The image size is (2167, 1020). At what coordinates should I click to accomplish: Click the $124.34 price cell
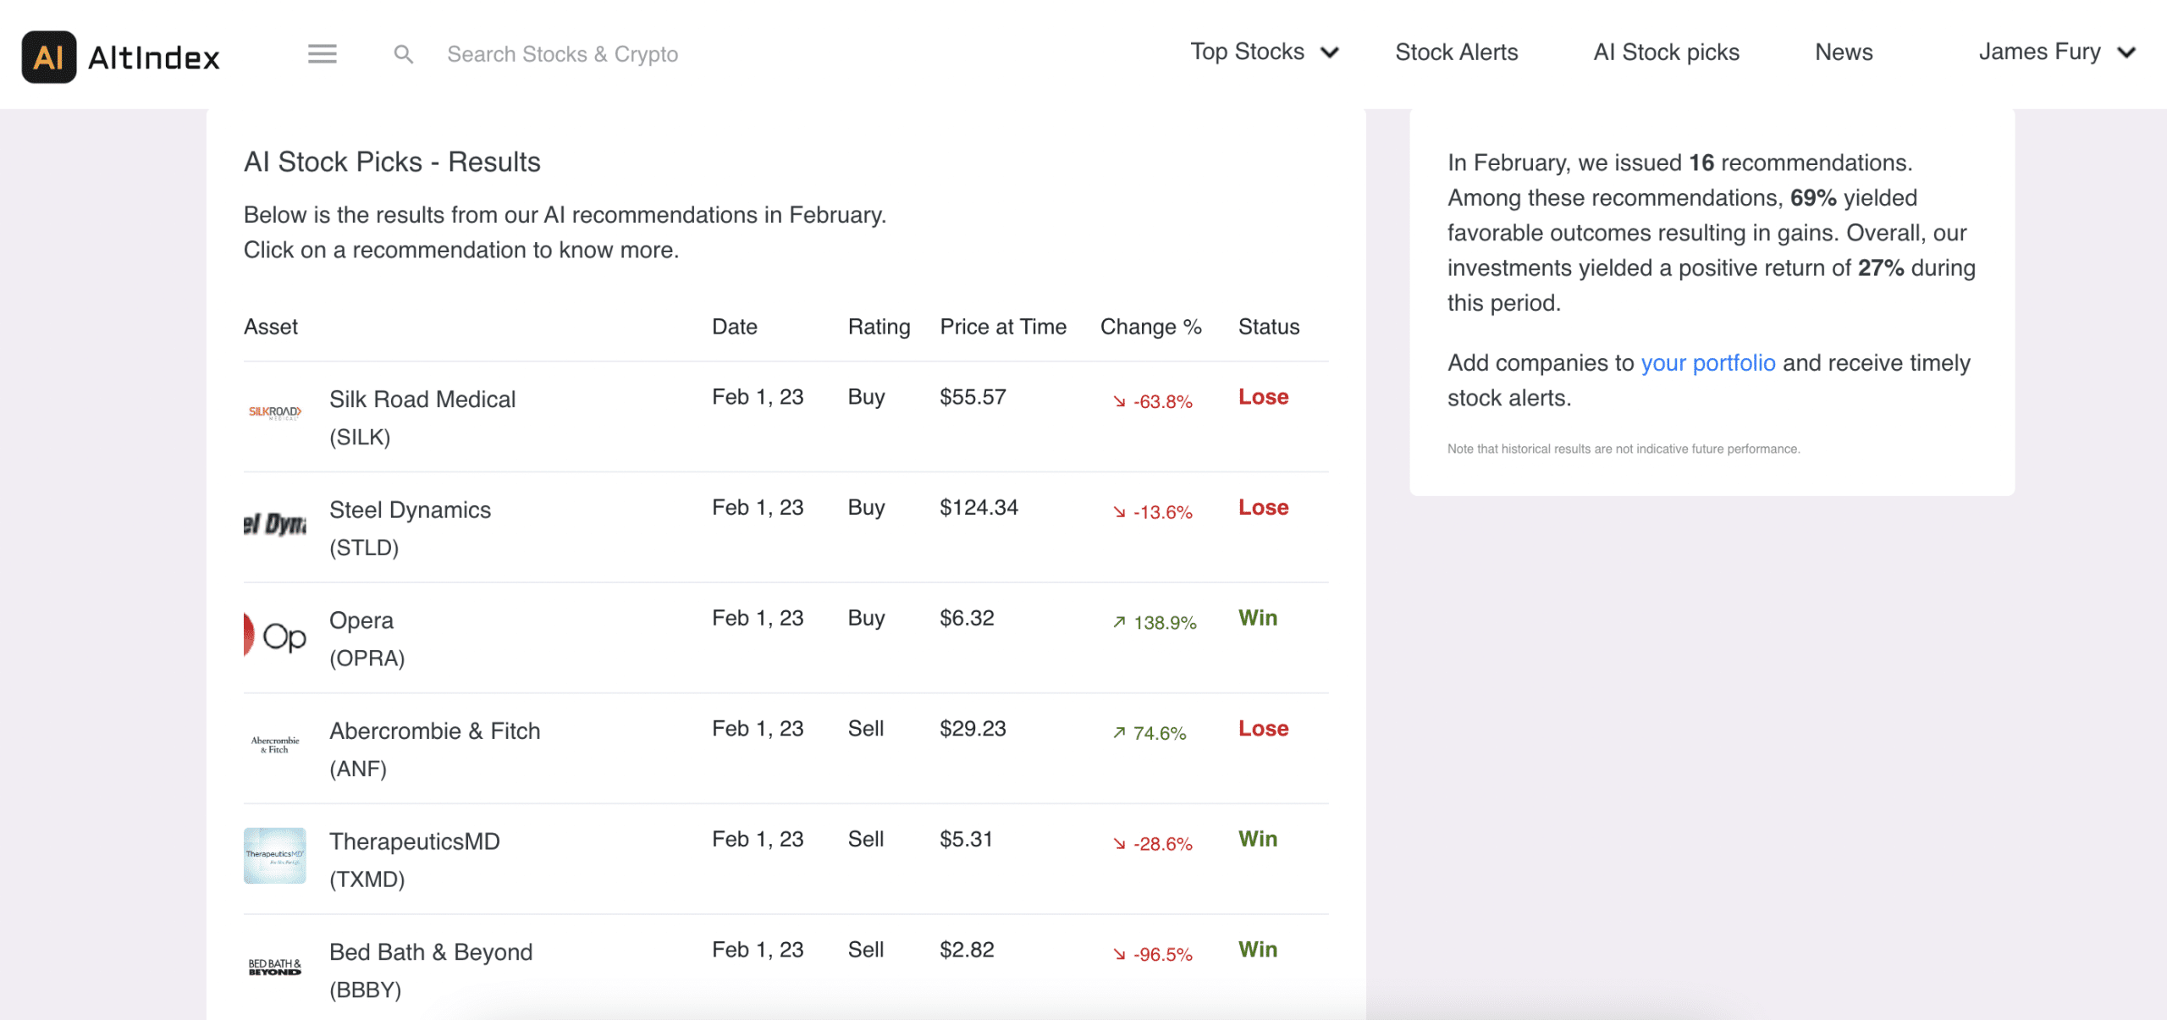click(979, 508)
